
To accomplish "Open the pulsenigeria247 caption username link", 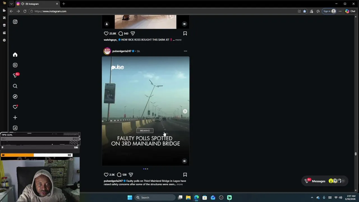I will coord(113,181).
